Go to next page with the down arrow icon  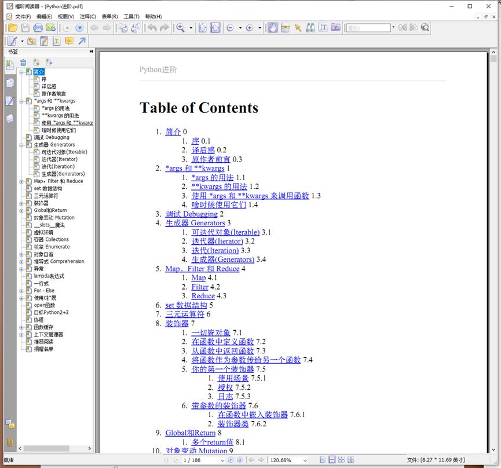coord(79,28)
